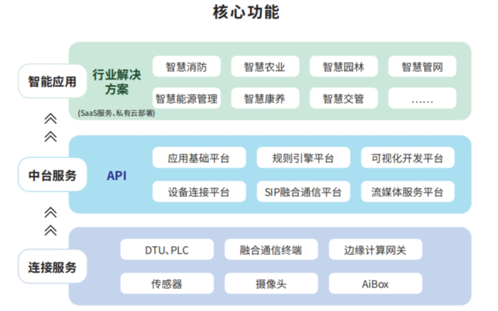Click the 智慧康养 box
Screen dimensions: 498x311
(264, 98)
